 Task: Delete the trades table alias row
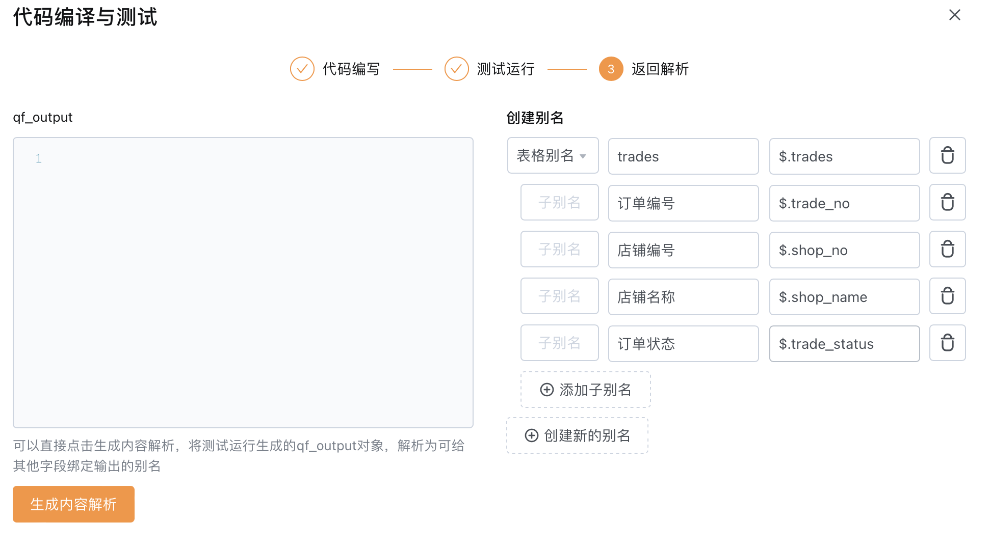(947, 155)
